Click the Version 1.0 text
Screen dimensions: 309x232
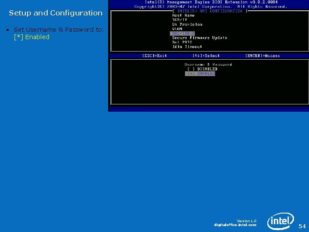246,221
